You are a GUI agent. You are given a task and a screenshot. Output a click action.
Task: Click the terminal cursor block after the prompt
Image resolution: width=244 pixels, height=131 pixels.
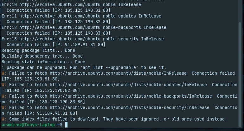point(66,125)
